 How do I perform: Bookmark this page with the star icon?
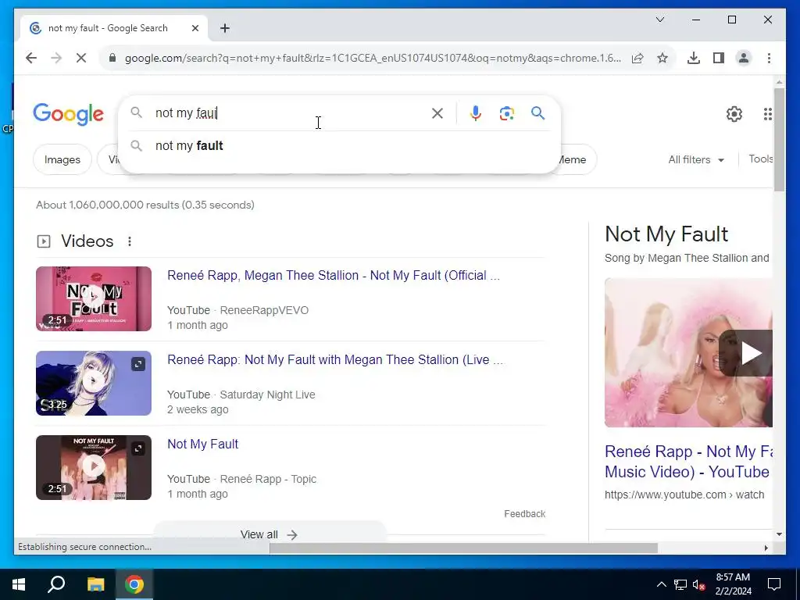coord(662,58)
